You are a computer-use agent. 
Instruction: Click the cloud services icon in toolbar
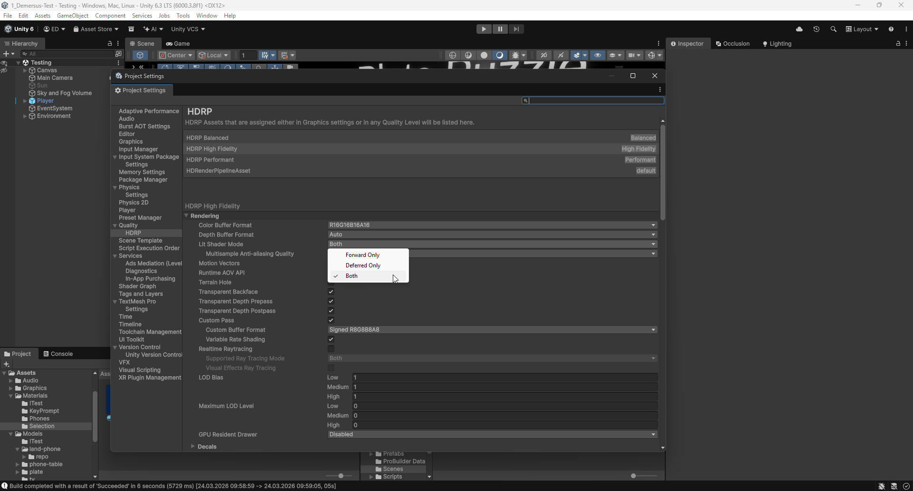tap(800, 29)
